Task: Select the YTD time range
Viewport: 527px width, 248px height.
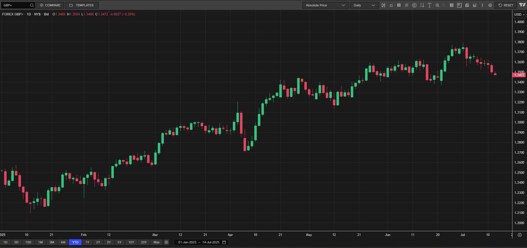Action: (75, 242)
